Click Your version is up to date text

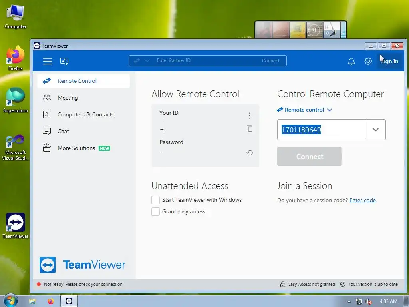[x=373, y=284]
